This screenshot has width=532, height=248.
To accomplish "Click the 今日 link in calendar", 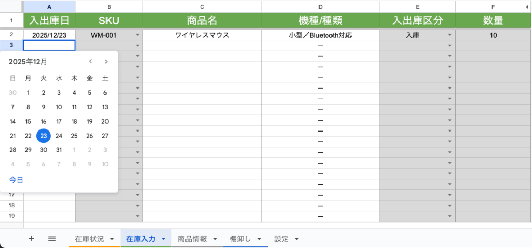I will pos(16,180).
